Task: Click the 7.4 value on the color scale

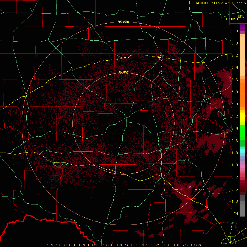Action: pos(235,68)
